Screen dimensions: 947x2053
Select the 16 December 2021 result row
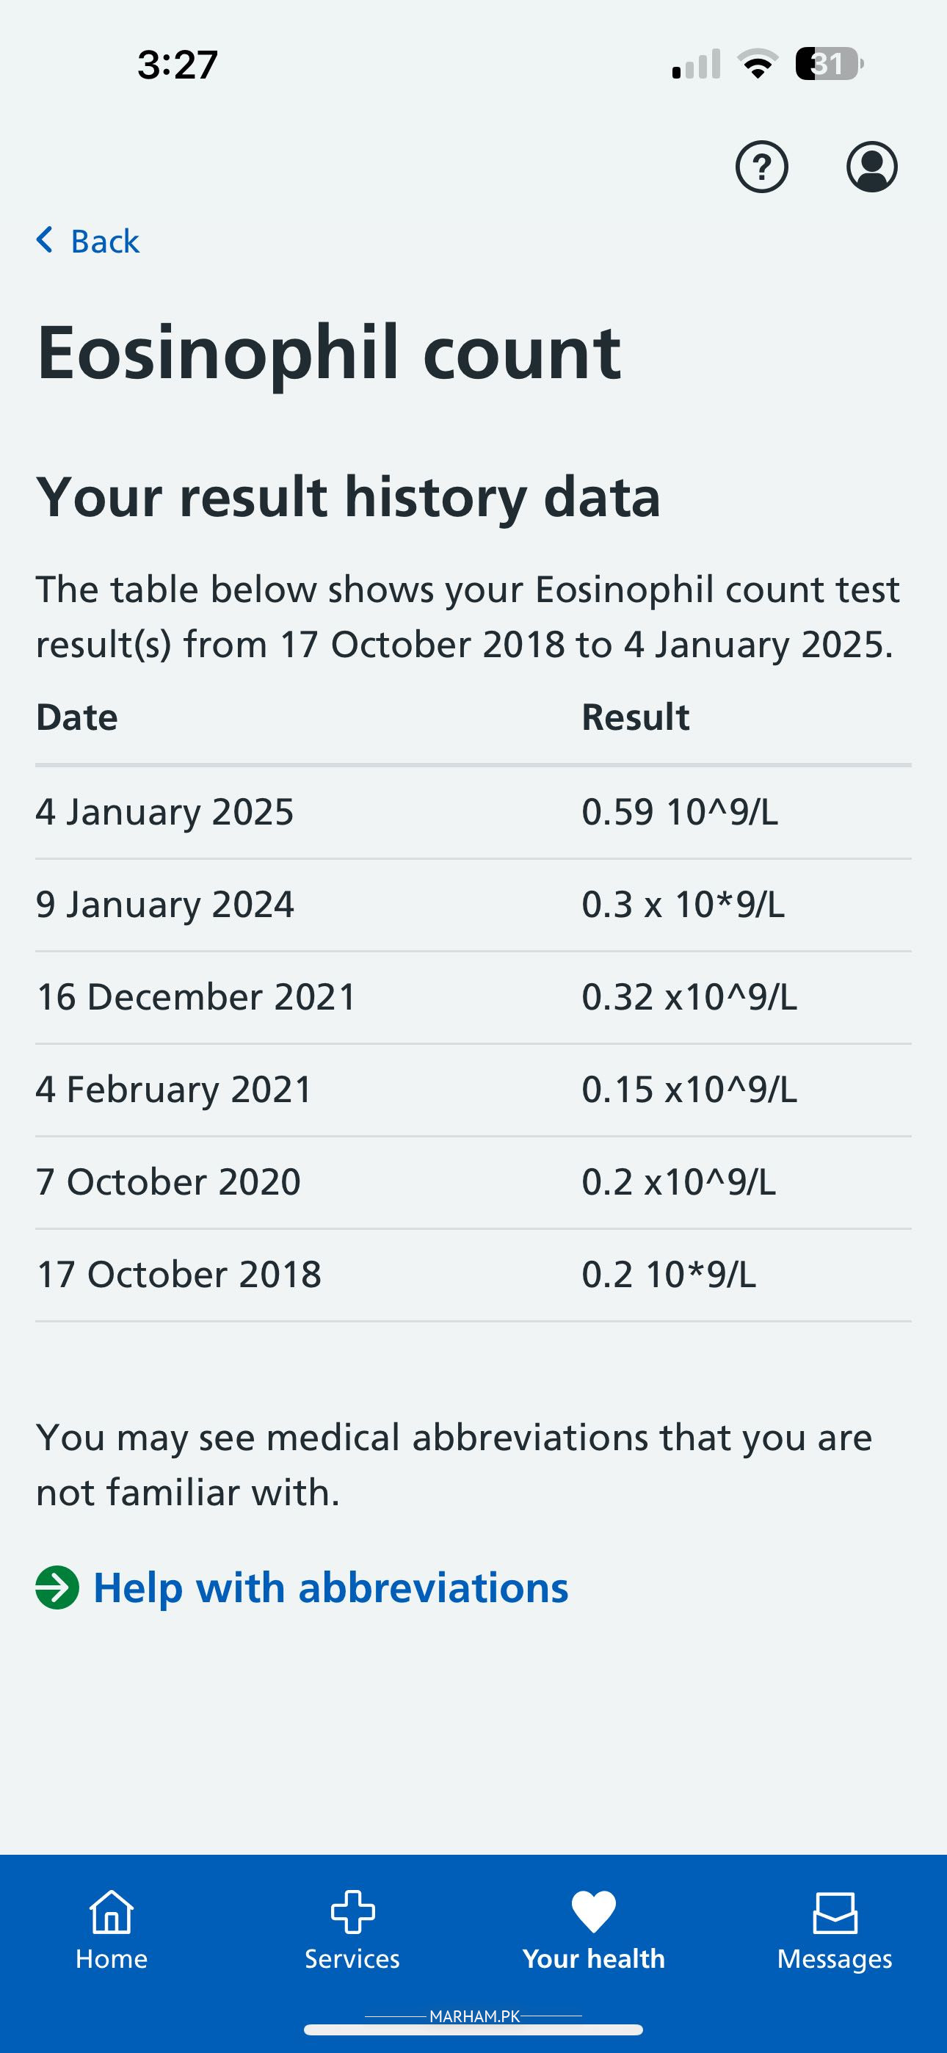tap(473, 997)
